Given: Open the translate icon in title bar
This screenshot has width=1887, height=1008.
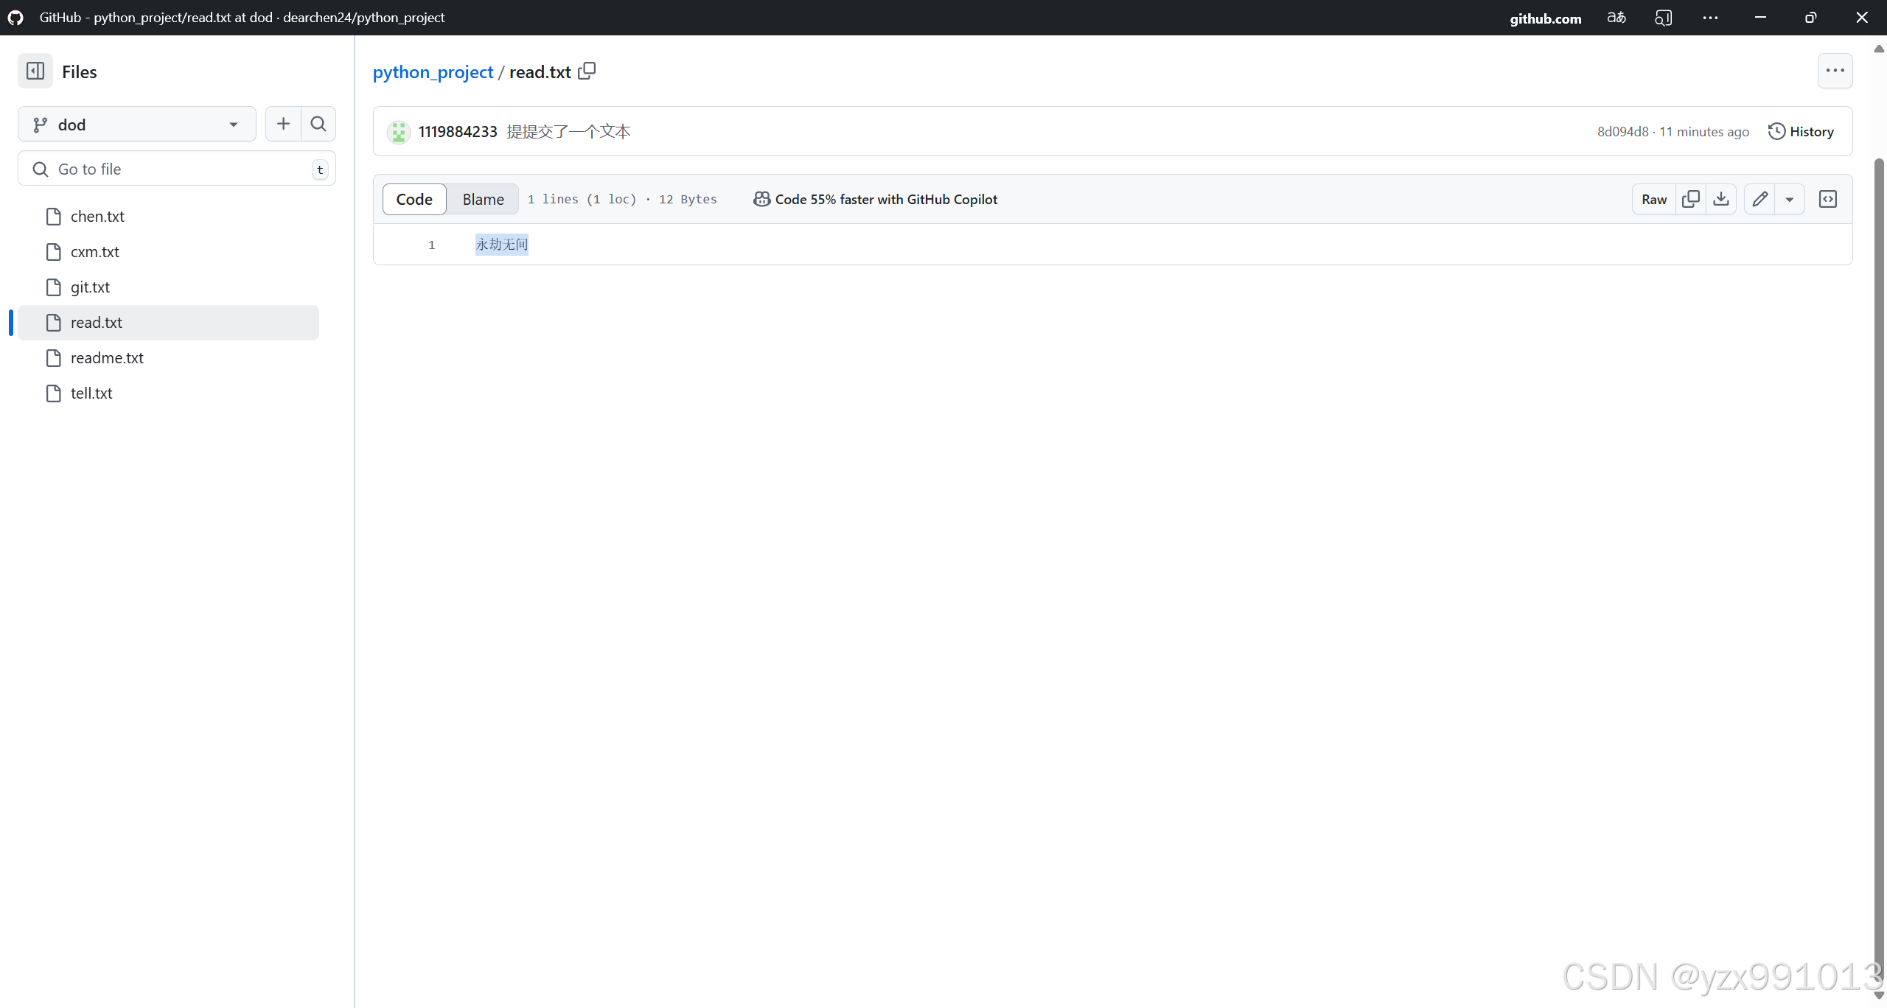Looking at the screenshot, I should pyautogui.click(x=1616, y=18).
